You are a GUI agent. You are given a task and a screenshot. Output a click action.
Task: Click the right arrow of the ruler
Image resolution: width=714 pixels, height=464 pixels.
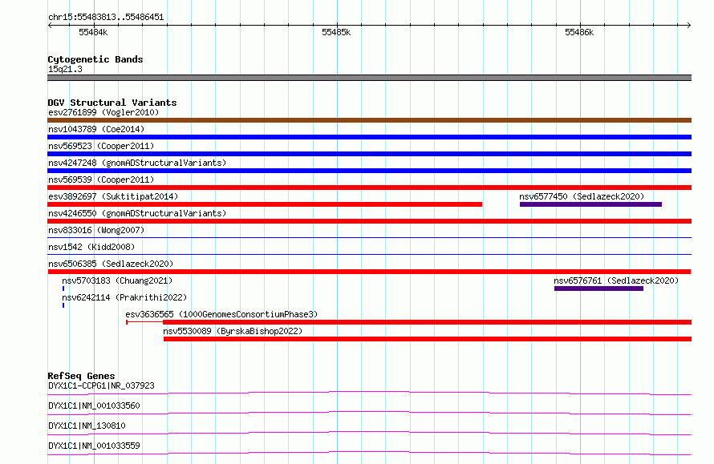pos(689,25)
